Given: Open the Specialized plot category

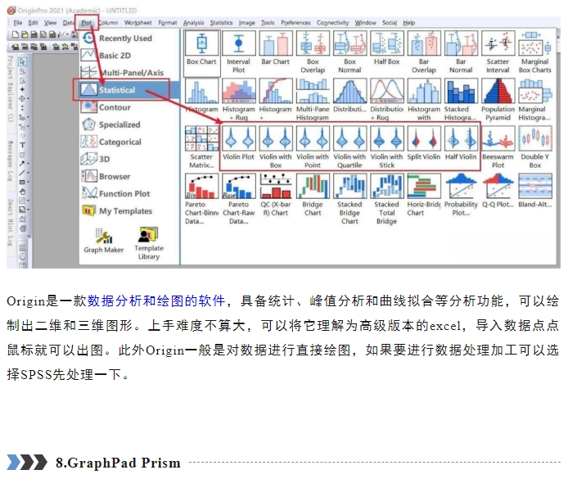Looking at the screenshot, I should 111,124.
